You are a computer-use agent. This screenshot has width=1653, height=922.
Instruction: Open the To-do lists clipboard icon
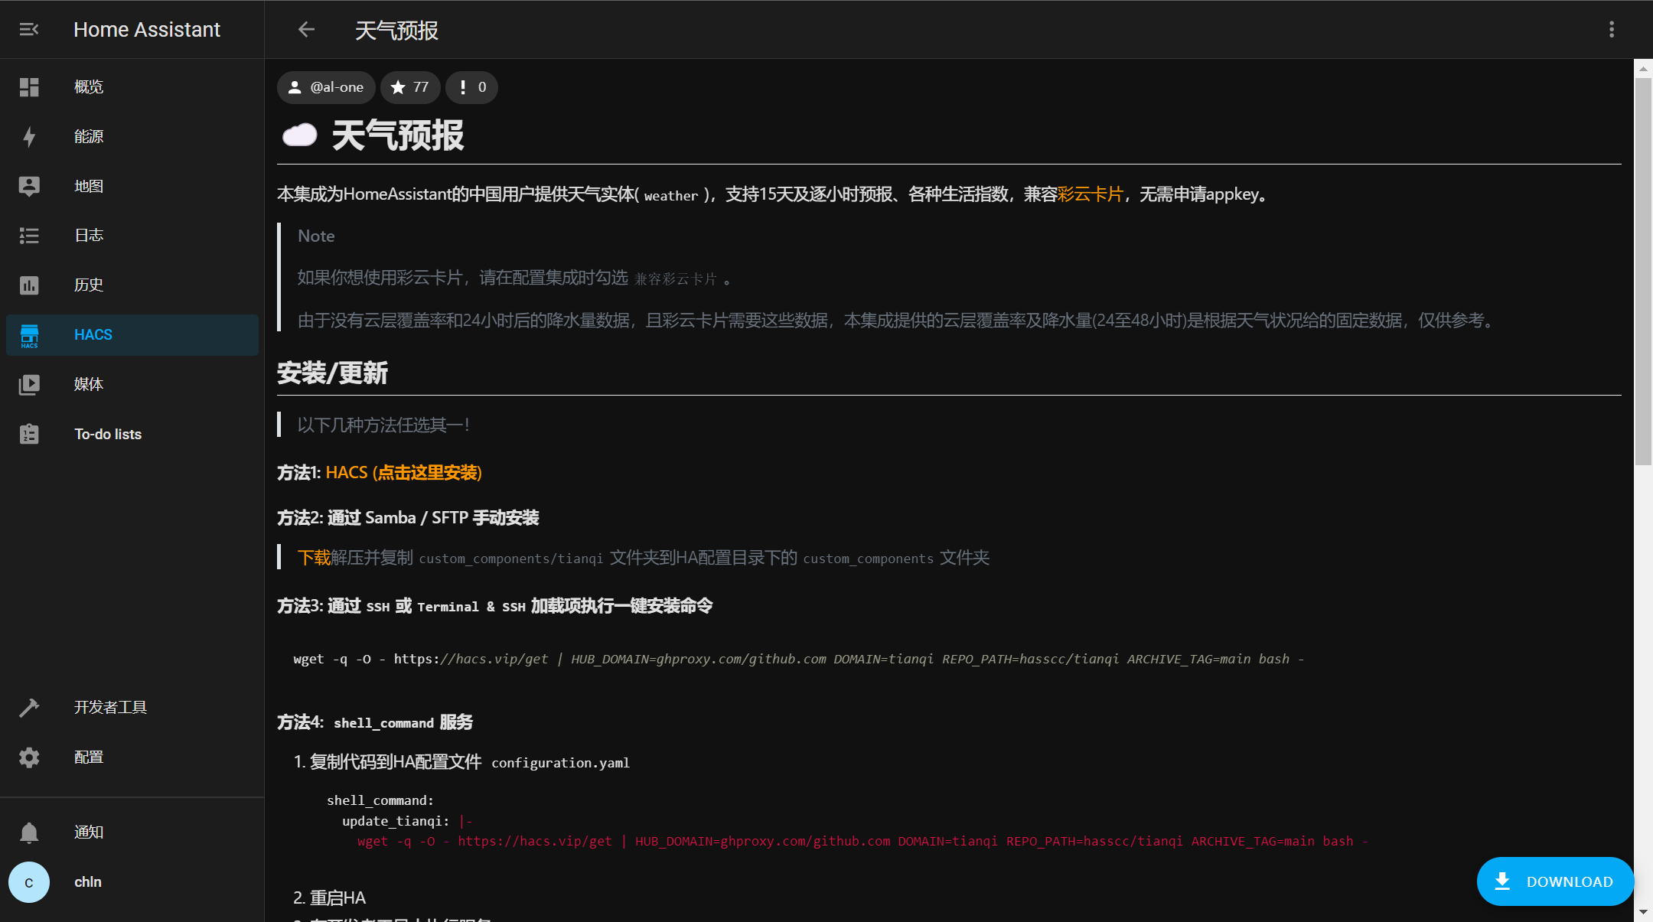pyautogui.click(x=29, y=434)
